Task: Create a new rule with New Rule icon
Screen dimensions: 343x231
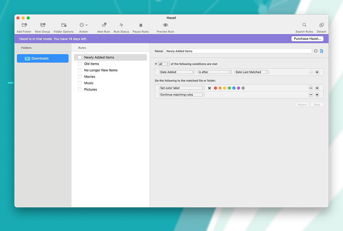Action: click(104, 25)
